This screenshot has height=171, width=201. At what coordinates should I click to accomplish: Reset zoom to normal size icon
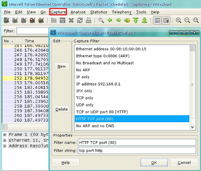pyautogui.click(x=196, y=20)
